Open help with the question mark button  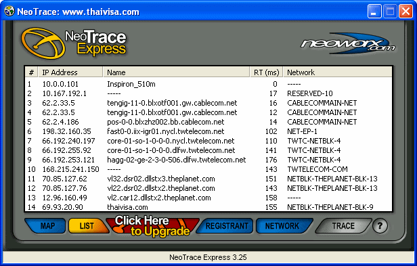click(x=380, y=226)
